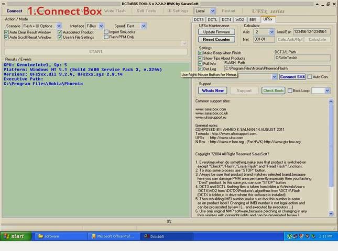338x251 pixels.
Task: Click the Connect button in toolbar
Action: click(x=14, y=11)
